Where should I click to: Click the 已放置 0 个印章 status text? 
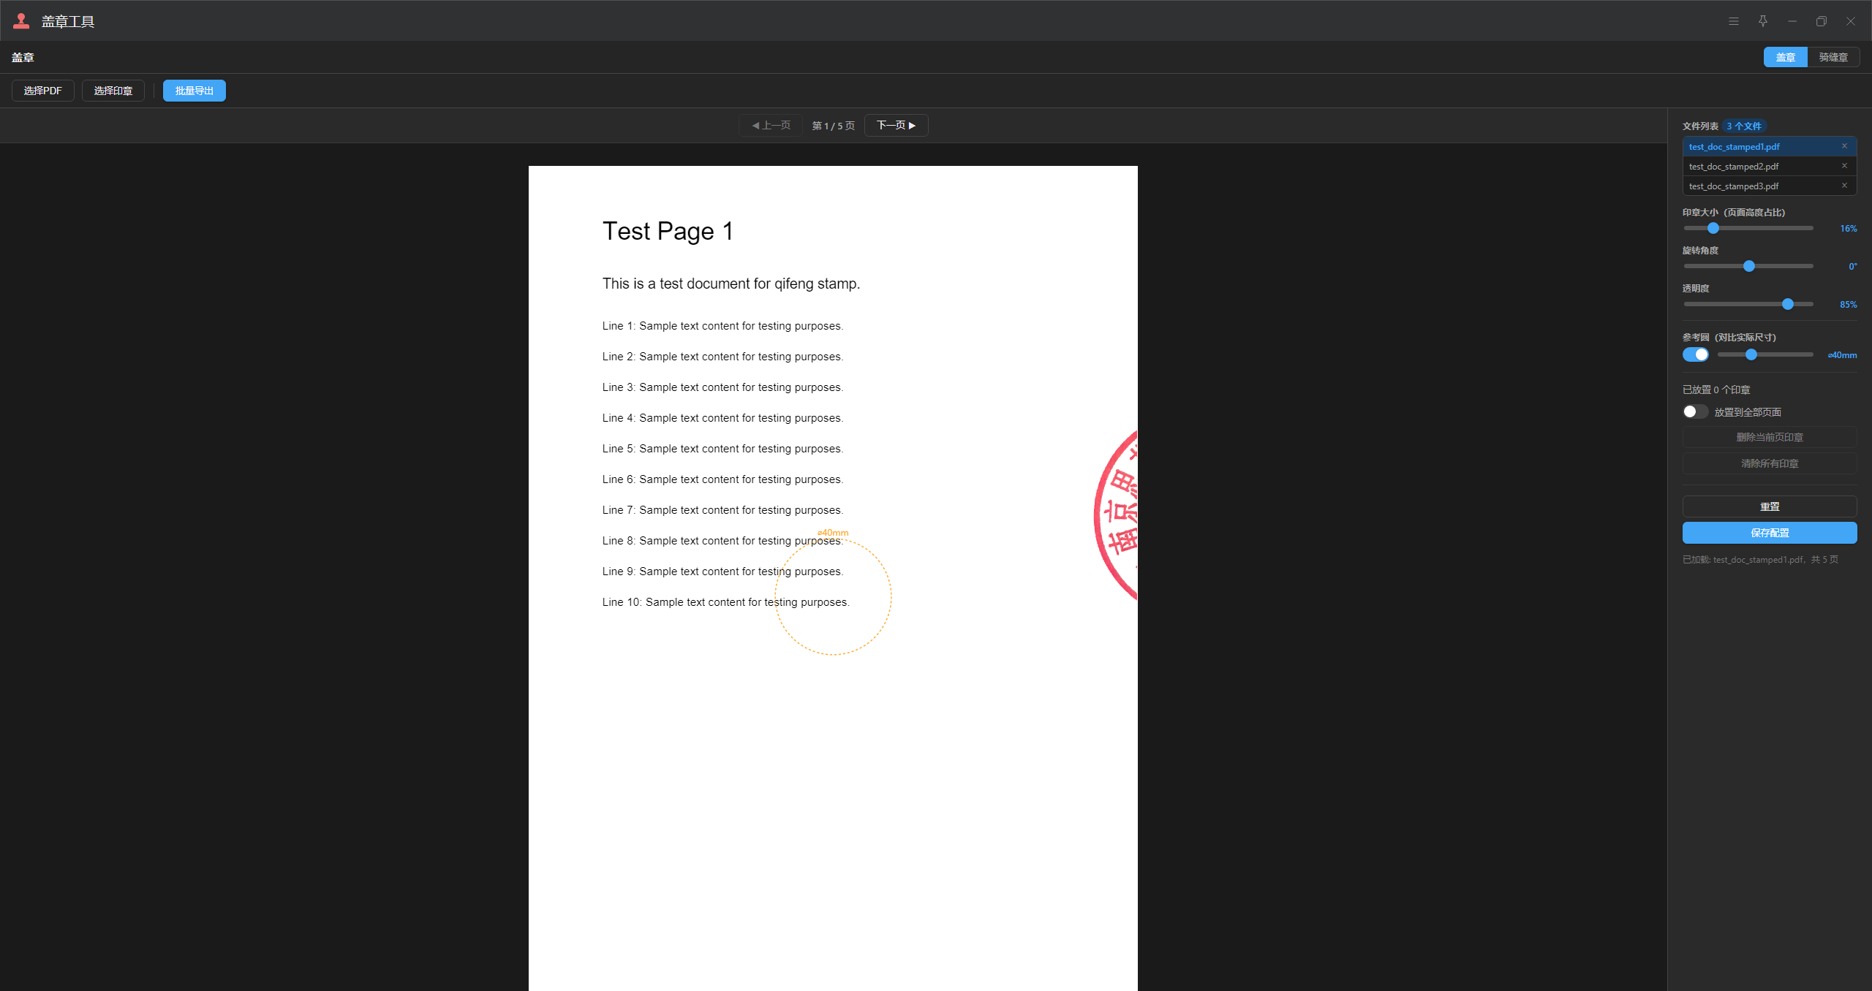coord(1716,390)
